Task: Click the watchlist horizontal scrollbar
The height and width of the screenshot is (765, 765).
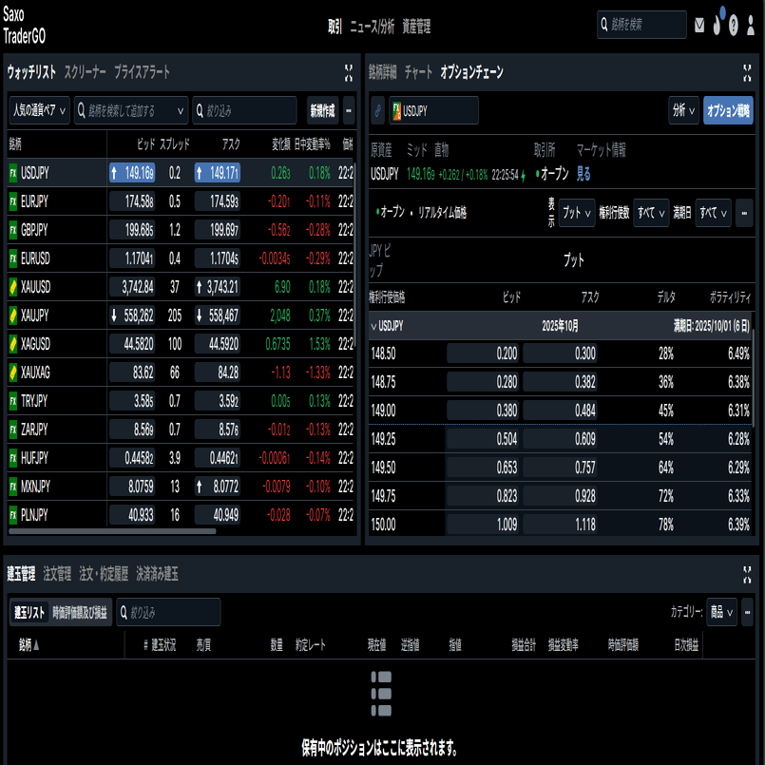Action: pos(112,531)
